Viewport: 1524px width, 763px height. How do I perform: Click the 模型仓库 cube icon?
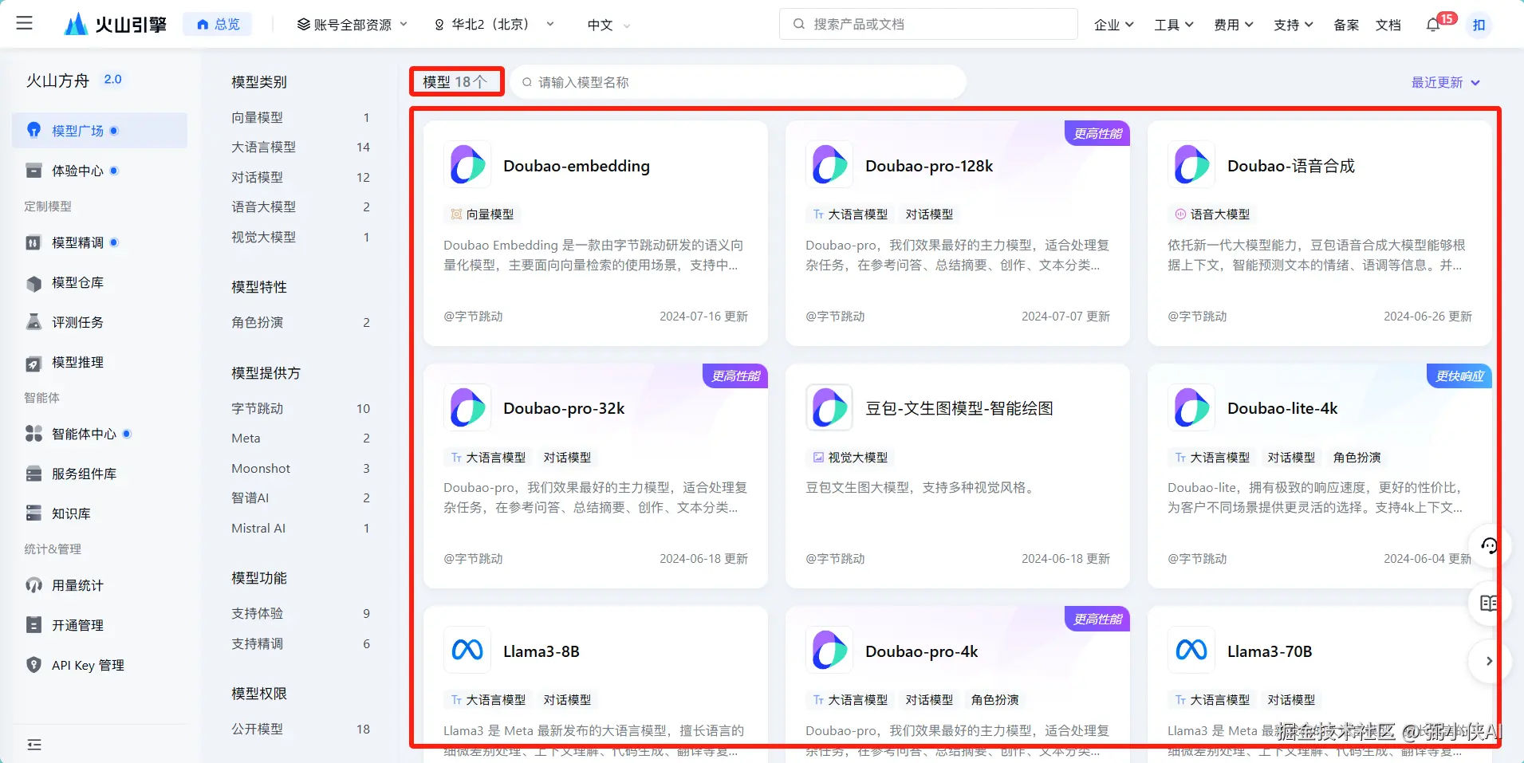click(33, 283)
